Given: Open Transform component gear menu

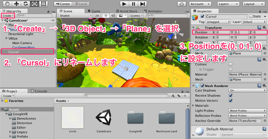Looking at the screenshot, I should pyautogui.click(x=265, y=28).
